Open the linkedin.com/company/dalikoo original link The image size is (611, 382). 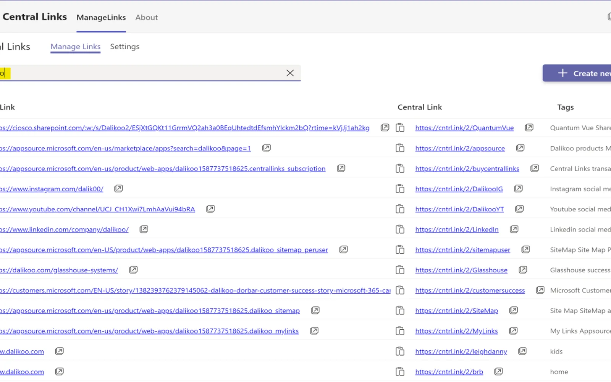tap(64, 230)
